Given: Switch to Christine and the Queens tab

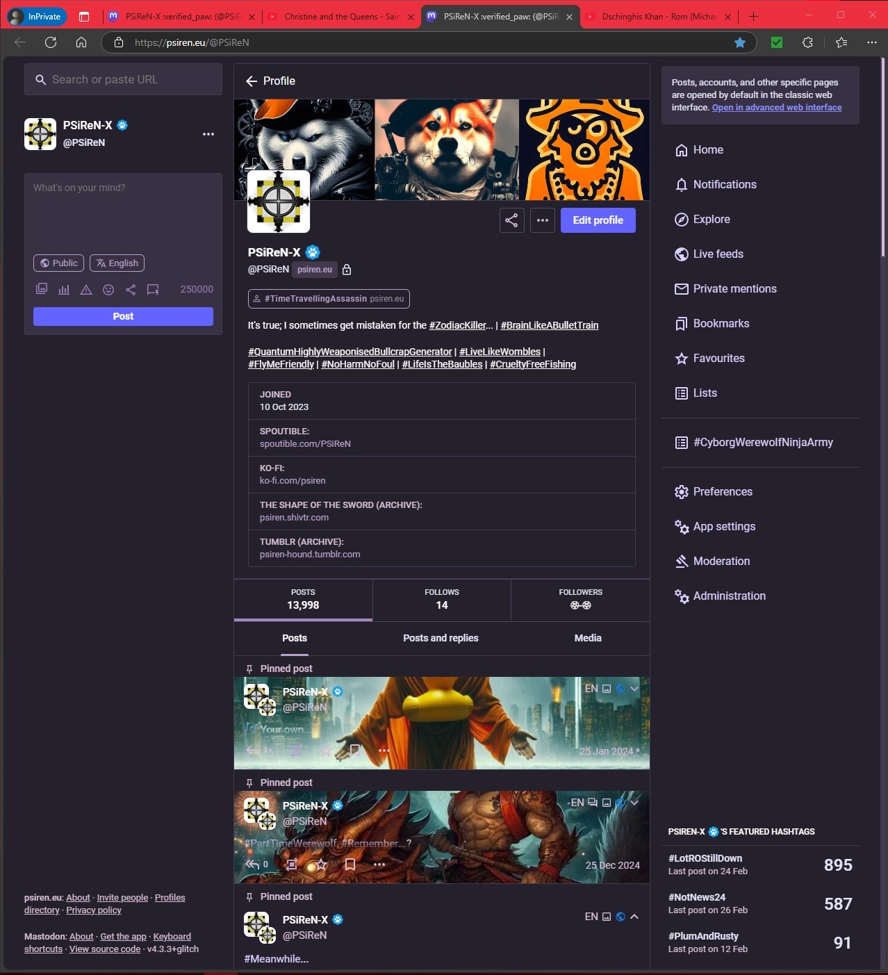Looking at the screenshot, I should tap(341, 17).
